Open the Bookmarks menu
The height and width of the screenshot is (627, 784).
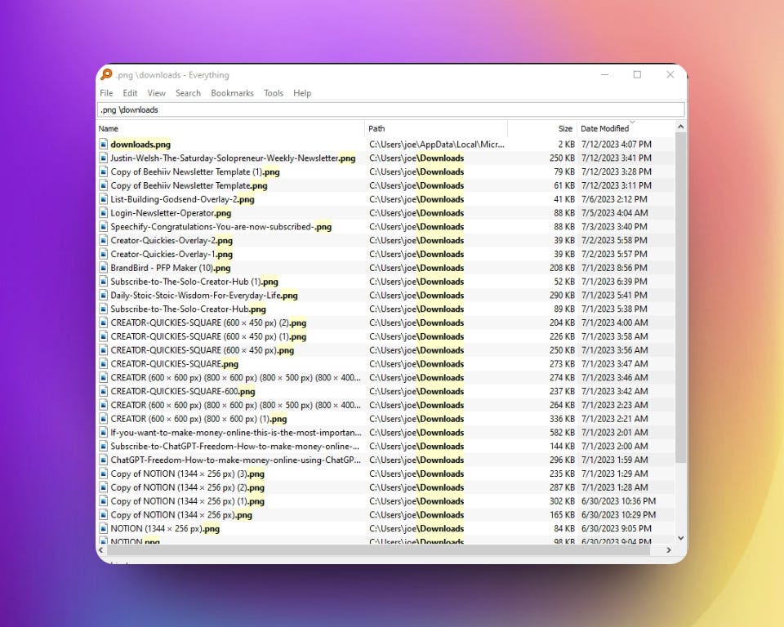click(x=232, y=93)
